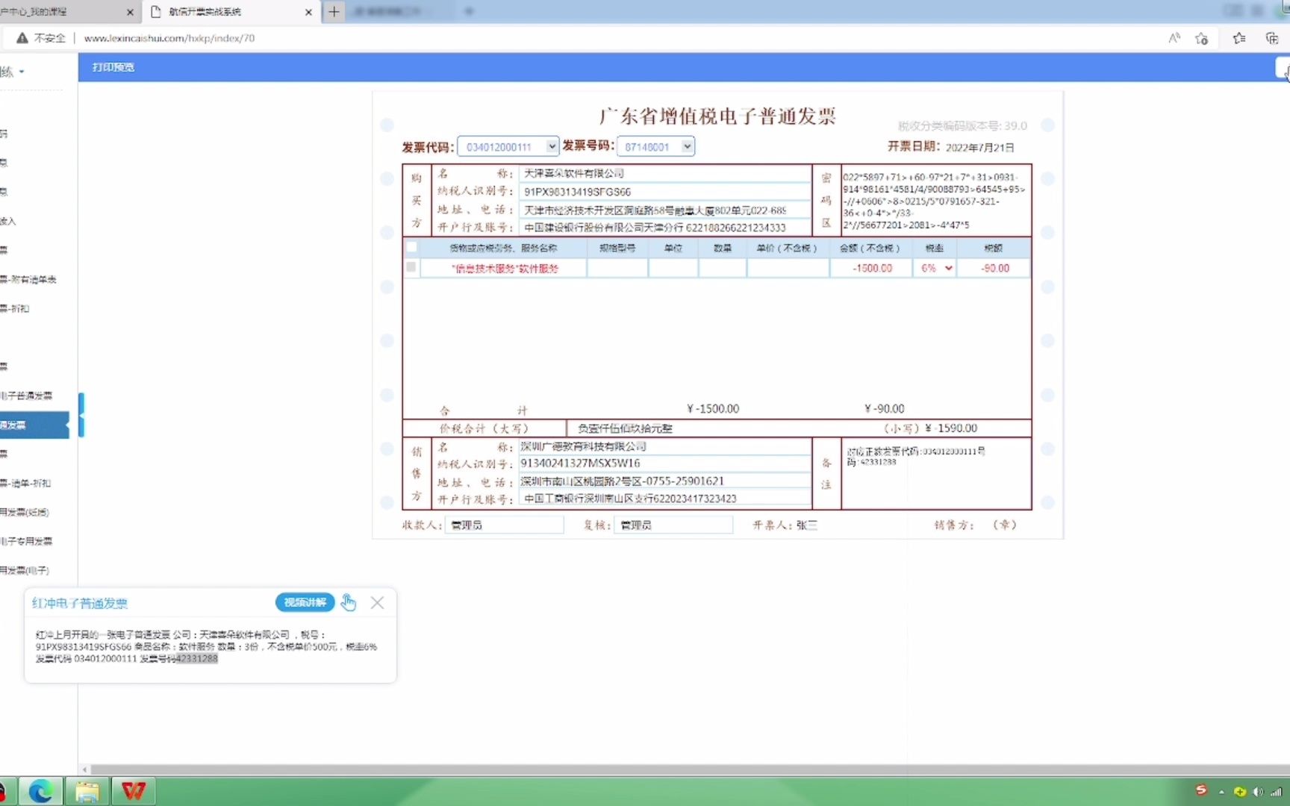Image resolution: width=1290 pixels, height=806 pixels.
Task: Click the total in words 负壹仟伍佰玖拾元整
Action: (625, 428)
